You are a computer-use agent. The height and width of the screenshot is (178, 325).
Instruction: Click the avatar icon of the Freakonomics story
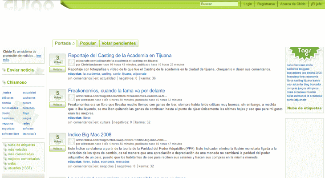pos(71,98)
